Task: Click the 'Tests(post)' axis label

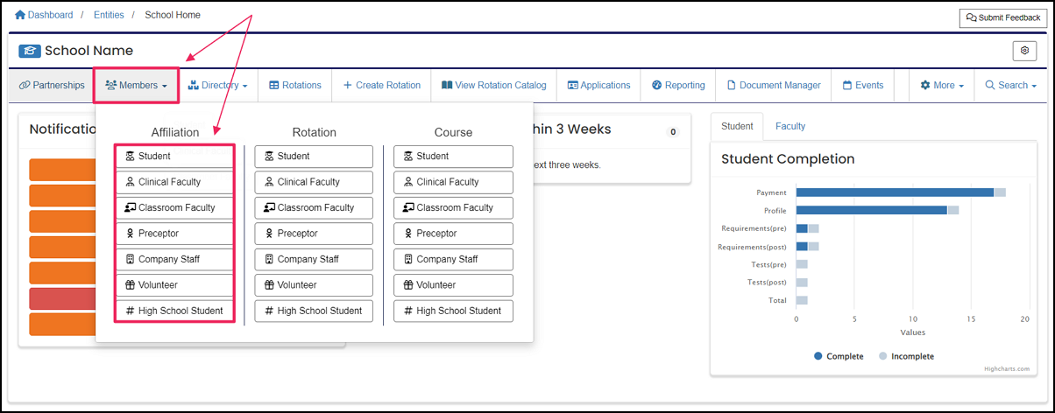Action: coord(767,282)
